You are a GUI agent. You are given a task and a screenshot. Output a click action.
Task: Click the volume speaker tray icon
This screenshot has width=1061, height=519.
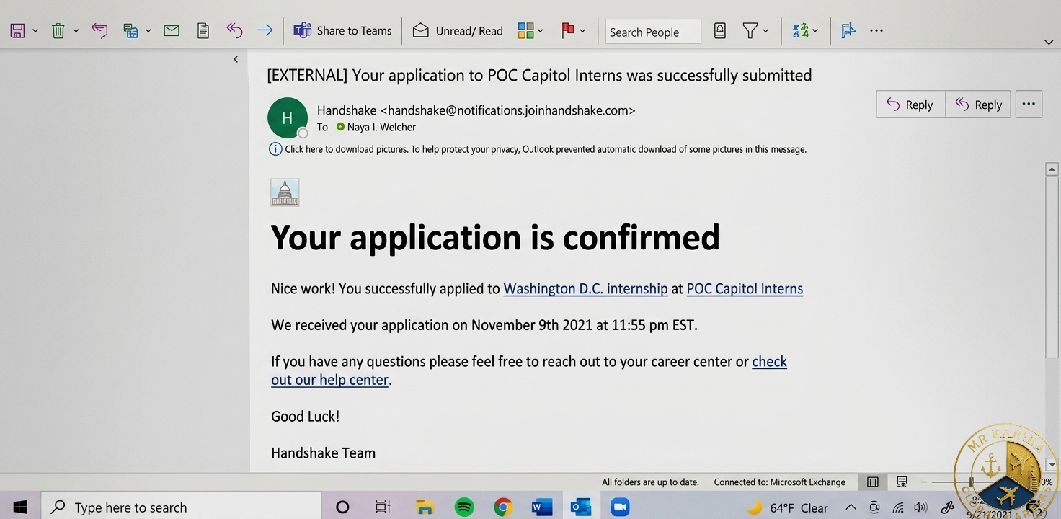921,507
